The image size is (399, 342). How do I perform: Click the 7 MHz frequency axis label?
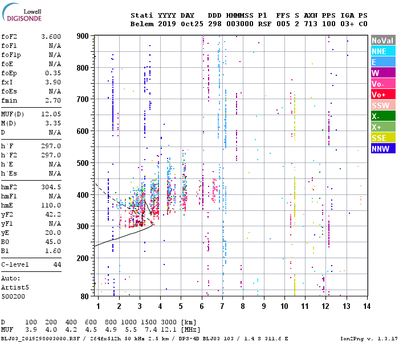[x=222, y=306]
